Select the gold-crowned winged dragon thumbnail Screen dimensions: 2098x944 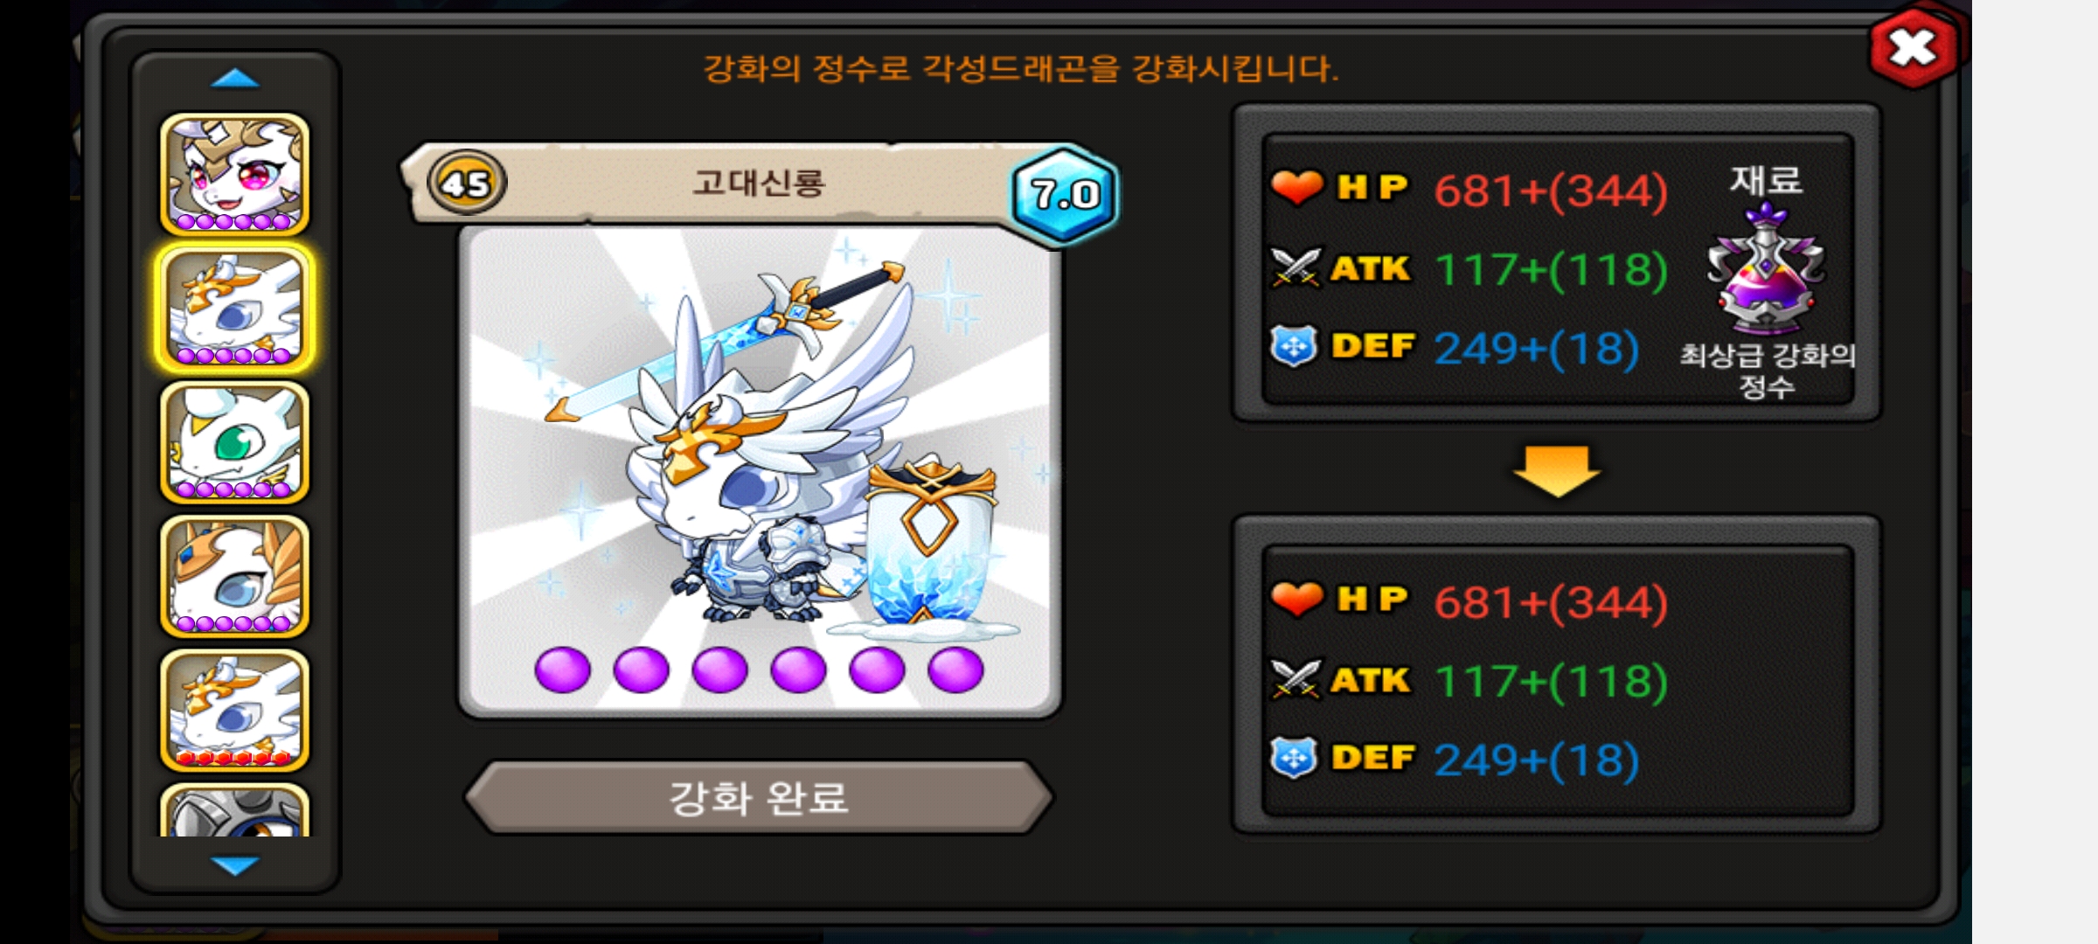pos(234,577)
